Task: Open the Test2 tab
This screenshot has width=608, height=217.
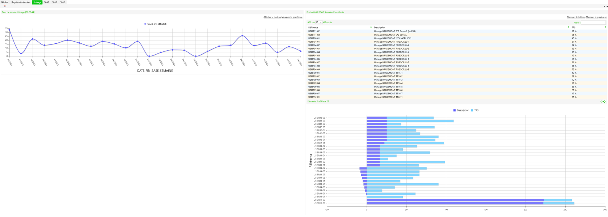Action: pos(55,3)
